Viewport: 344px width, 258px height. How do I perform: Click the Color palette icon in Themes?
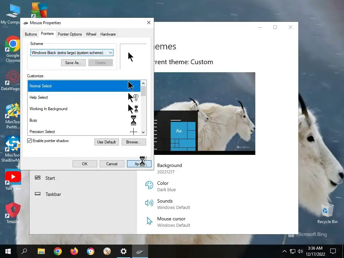(x=149, y=185)
